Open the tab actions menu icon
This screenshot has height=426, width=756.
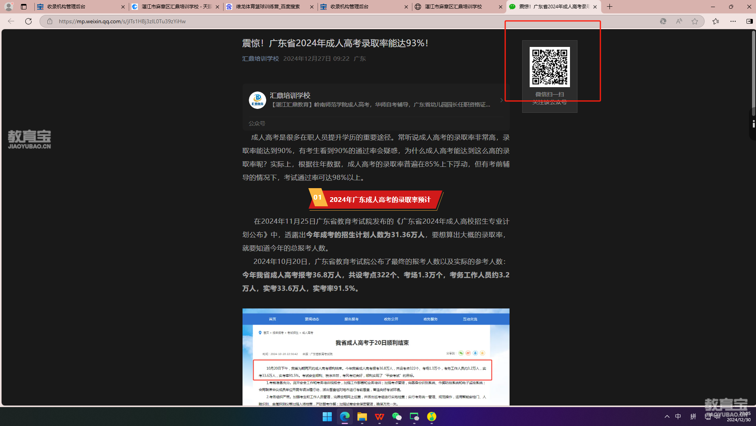tap(24, 7)
